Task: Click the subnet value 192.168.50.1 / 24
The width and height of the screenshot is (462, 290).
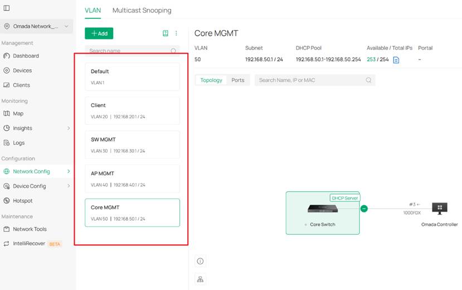Action: pyautogui.click(x=264, y=60)
